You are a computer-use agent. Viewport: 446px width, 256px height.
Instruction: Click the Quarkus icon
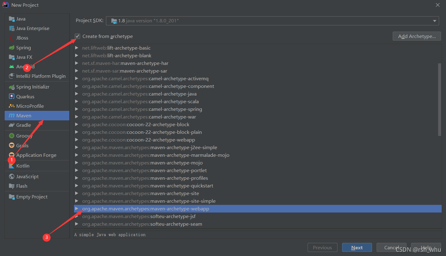(12, 96)
